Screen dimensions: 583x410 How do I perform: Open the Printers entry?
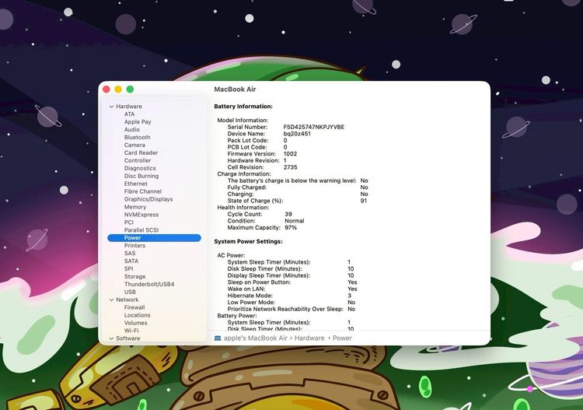tap(134, 246)
